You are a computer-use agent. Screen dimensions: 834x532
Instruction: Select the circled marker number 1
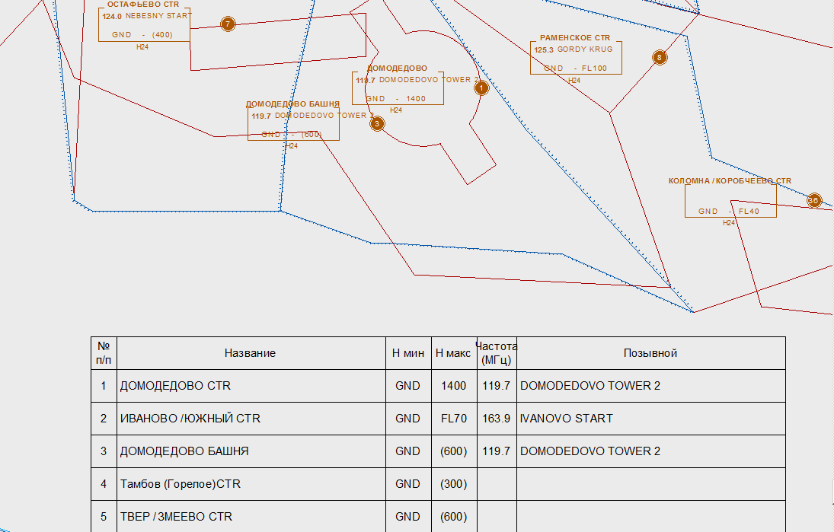coord(481,88)
